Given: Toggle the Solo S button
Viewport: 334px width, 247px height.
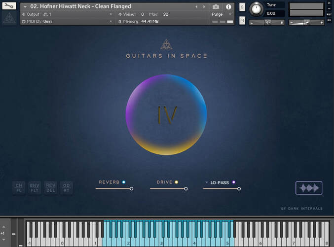Looking at the screenshot, I should pyautogui.click(x=242, y=7).
